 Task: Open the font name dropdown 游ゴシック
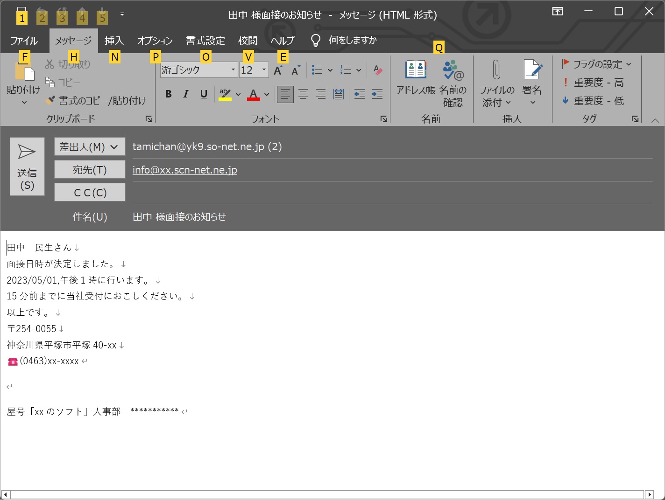(x=233, y=70)
